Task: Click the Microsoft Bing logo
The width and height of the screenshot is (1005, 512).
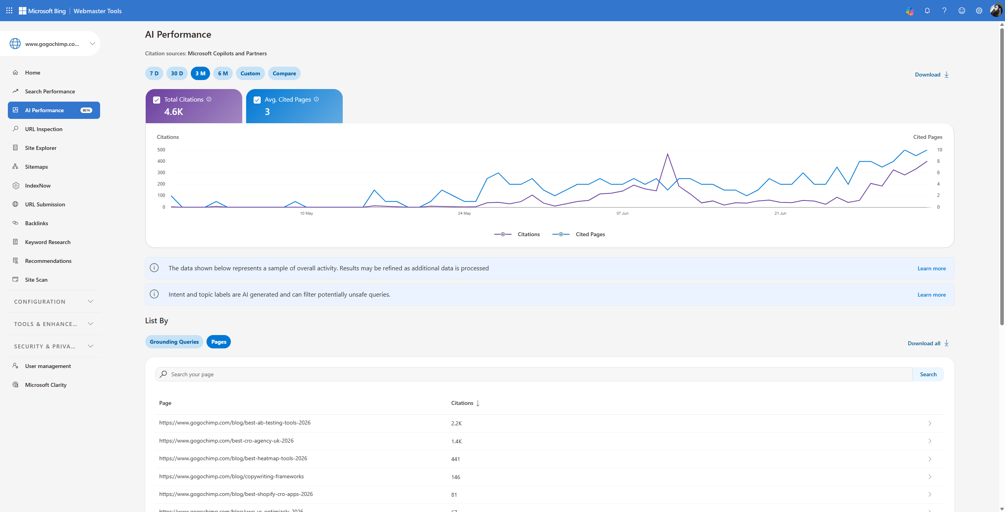Action: (x=42, y=11)
